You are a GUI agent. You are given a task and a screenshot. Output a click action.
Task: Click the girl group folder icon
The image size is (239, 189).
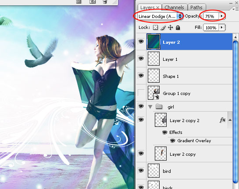pos(159,106)
